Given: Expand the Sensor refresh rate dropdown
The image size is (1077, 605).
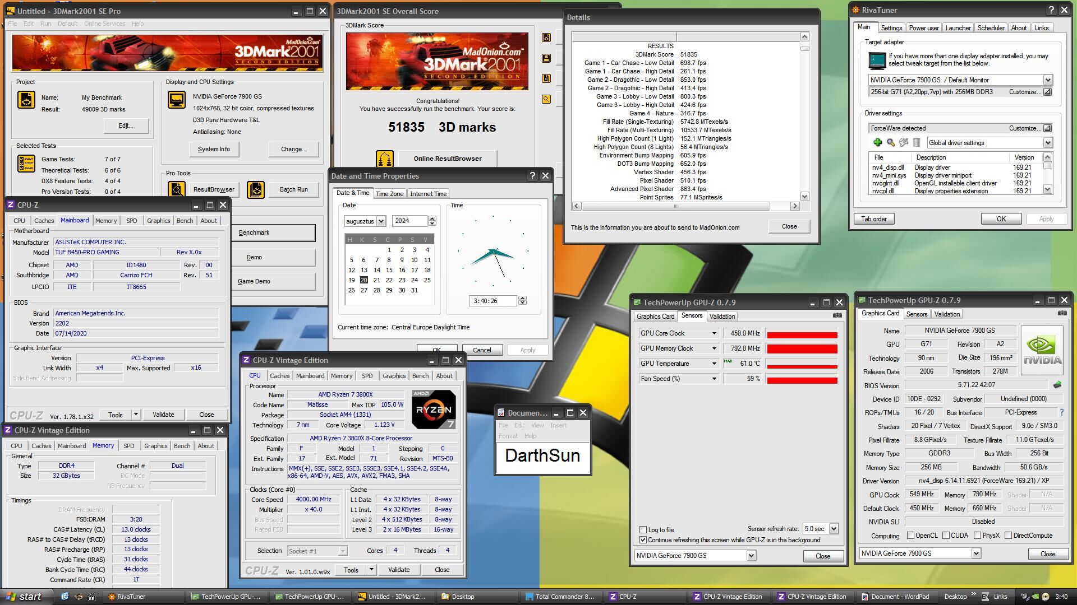Looking at the screenshot, I should pyautogui.click(x=834, y=529).
